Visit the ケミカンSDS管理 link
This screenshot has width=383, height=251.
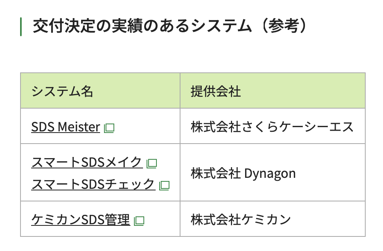click(x=80, y=220)
